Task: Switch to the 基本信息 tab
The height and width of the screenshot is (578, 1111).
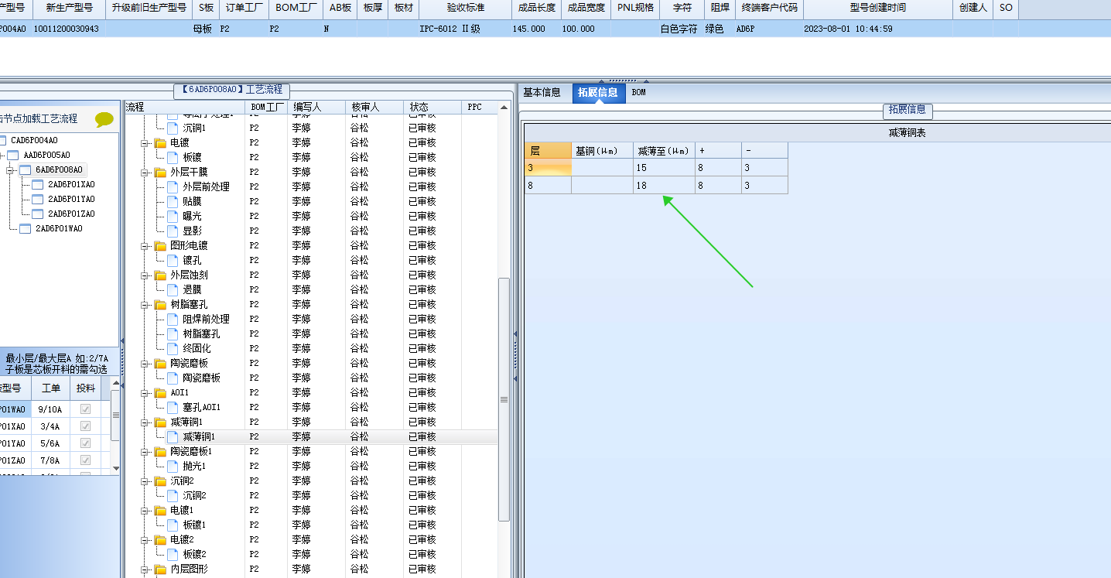Action: (x=542, y=92)
